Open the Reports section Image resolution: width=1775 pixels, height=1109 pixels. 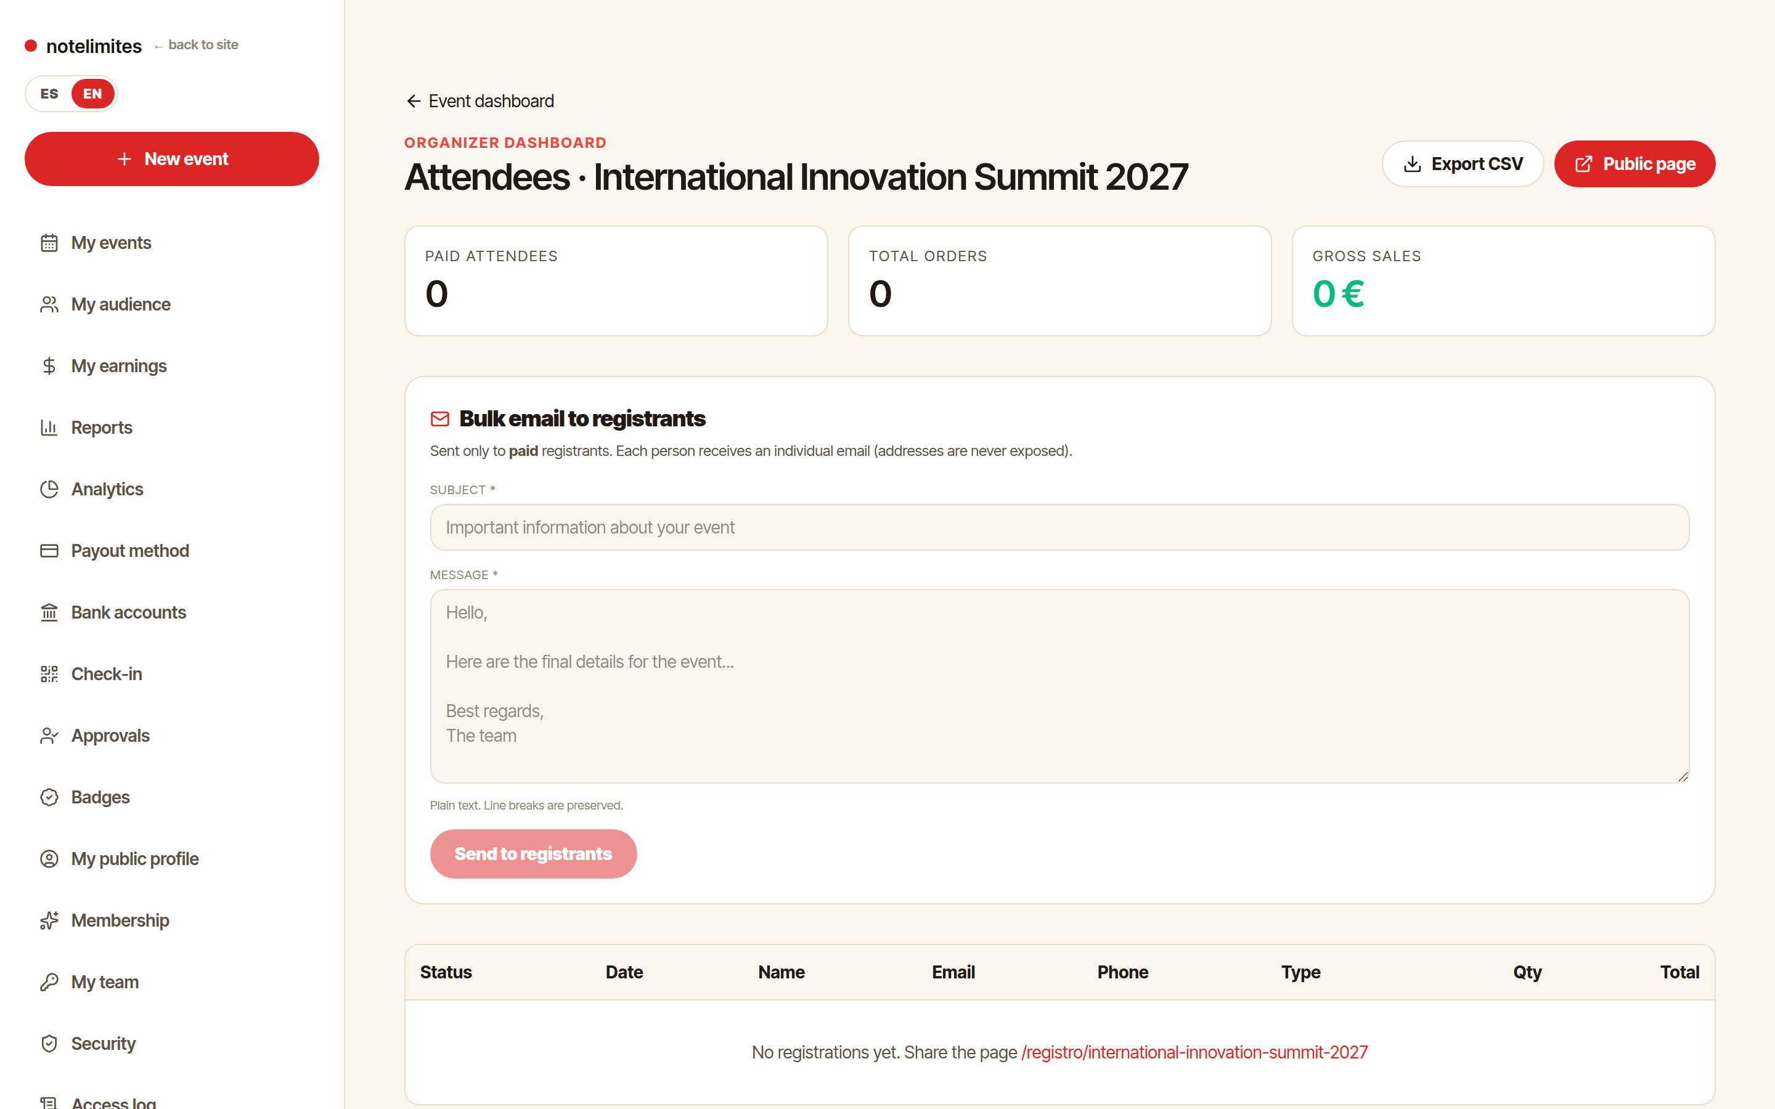point(171,428)
